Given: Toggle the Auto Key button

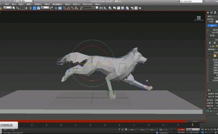Looking at the screenshot, I should pos(181,129).
